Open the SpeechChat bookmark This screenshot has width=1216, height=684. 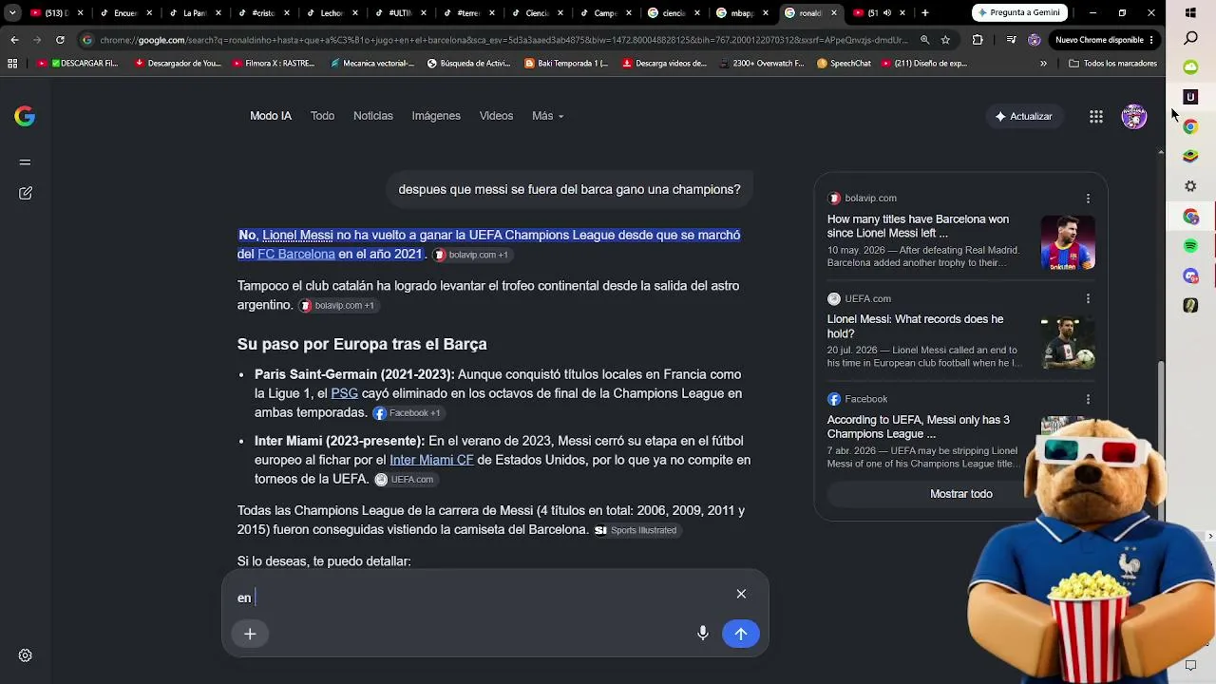coord(844,64)
